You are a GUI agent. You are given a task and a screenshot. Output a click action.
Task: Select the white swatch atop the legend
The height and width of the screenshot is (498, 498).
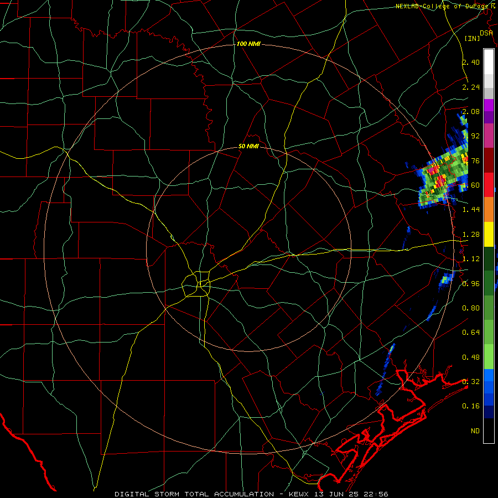pyautogui.click(x=489, y=62)
